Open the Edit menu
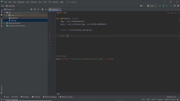Image resolution: width=180 pixels, height=101 pixels. click(x=10, y=2)
